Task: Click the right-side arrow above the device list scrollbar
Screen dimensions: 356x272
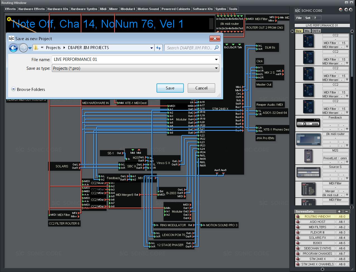Action: (x=352, y=31)
